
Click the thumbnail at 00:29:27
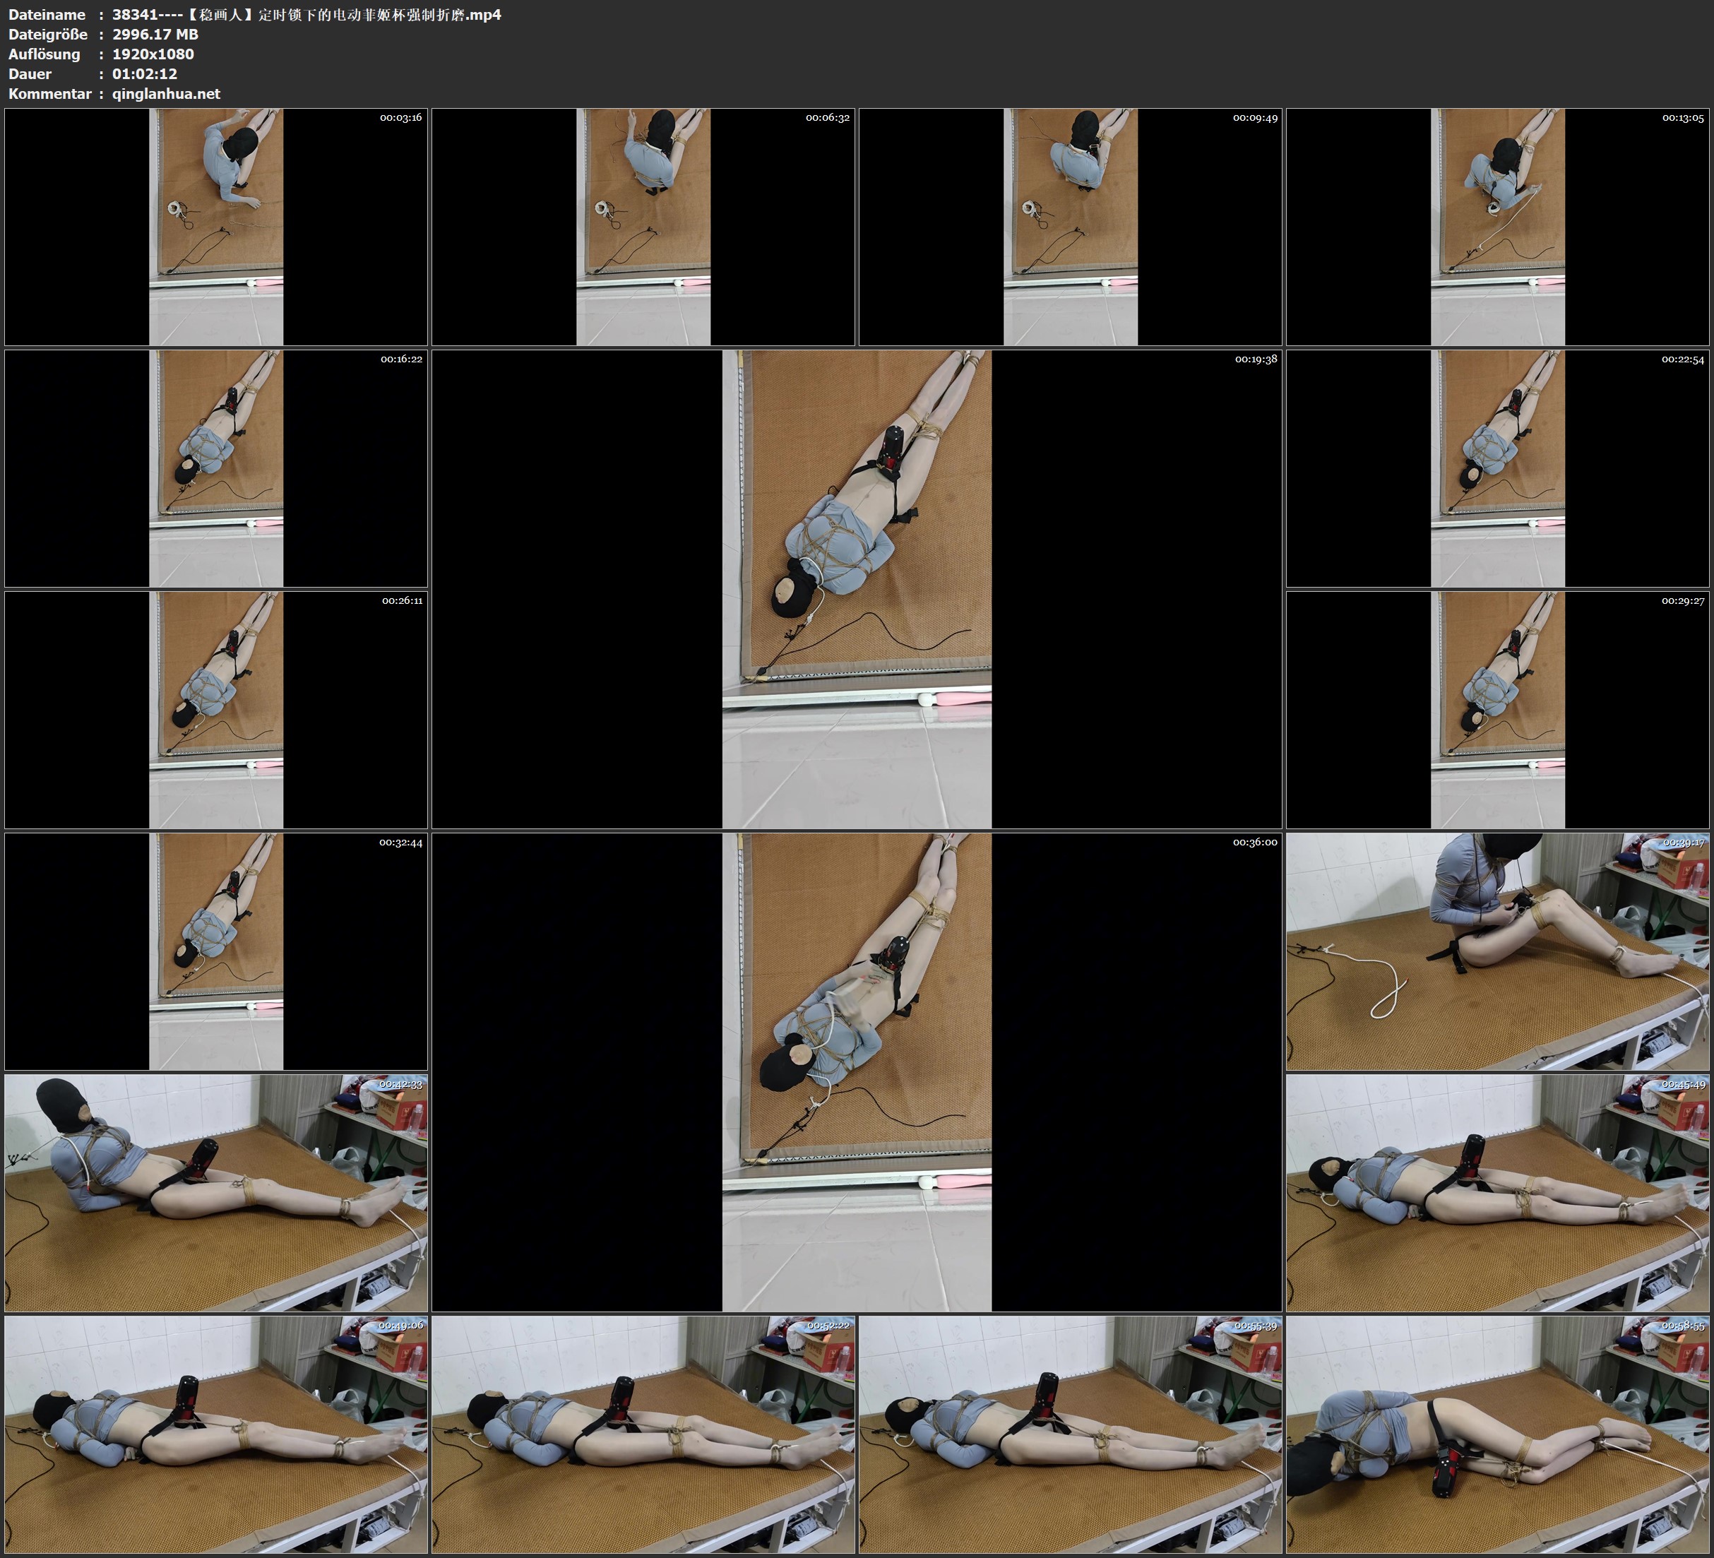click(x=1497, y=709)
